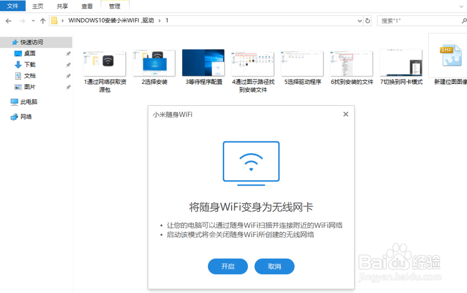The width and height of the screenshot is (467, 293).
Task: Click the WiFi monitor illustration in dialog
Action: tap(251, 163)
